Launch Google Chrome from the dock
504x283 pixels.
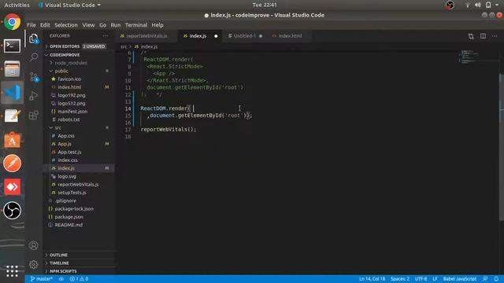[x=13, y=22]
